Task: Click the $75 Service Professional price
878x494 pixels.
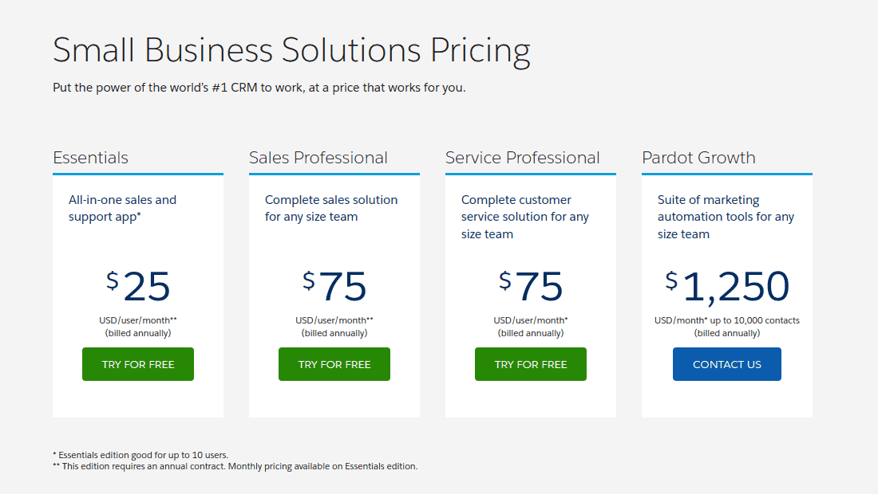Action: [531, 286]
